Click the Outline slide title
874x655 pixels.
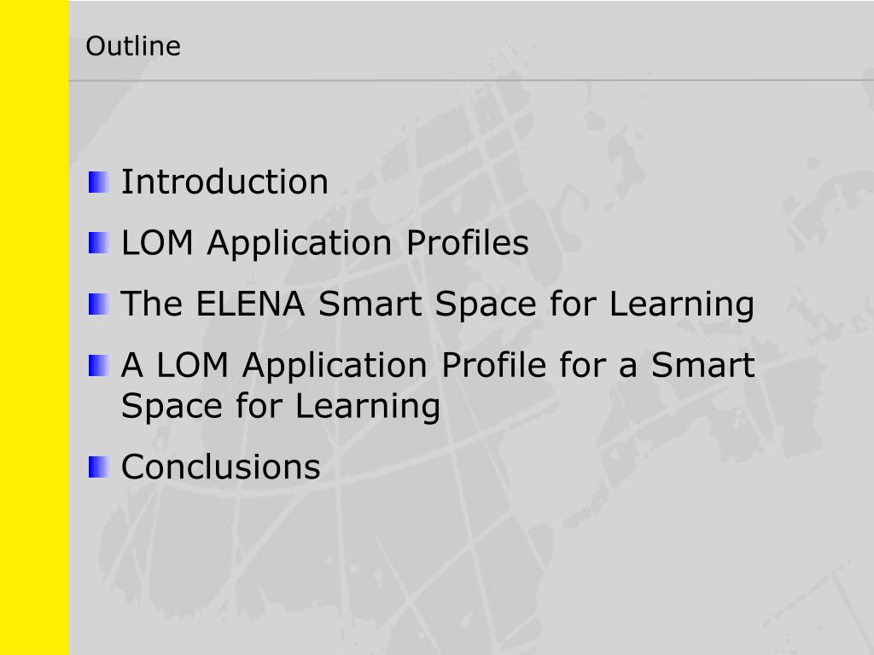pyautogui.click(x=133, y=46)
